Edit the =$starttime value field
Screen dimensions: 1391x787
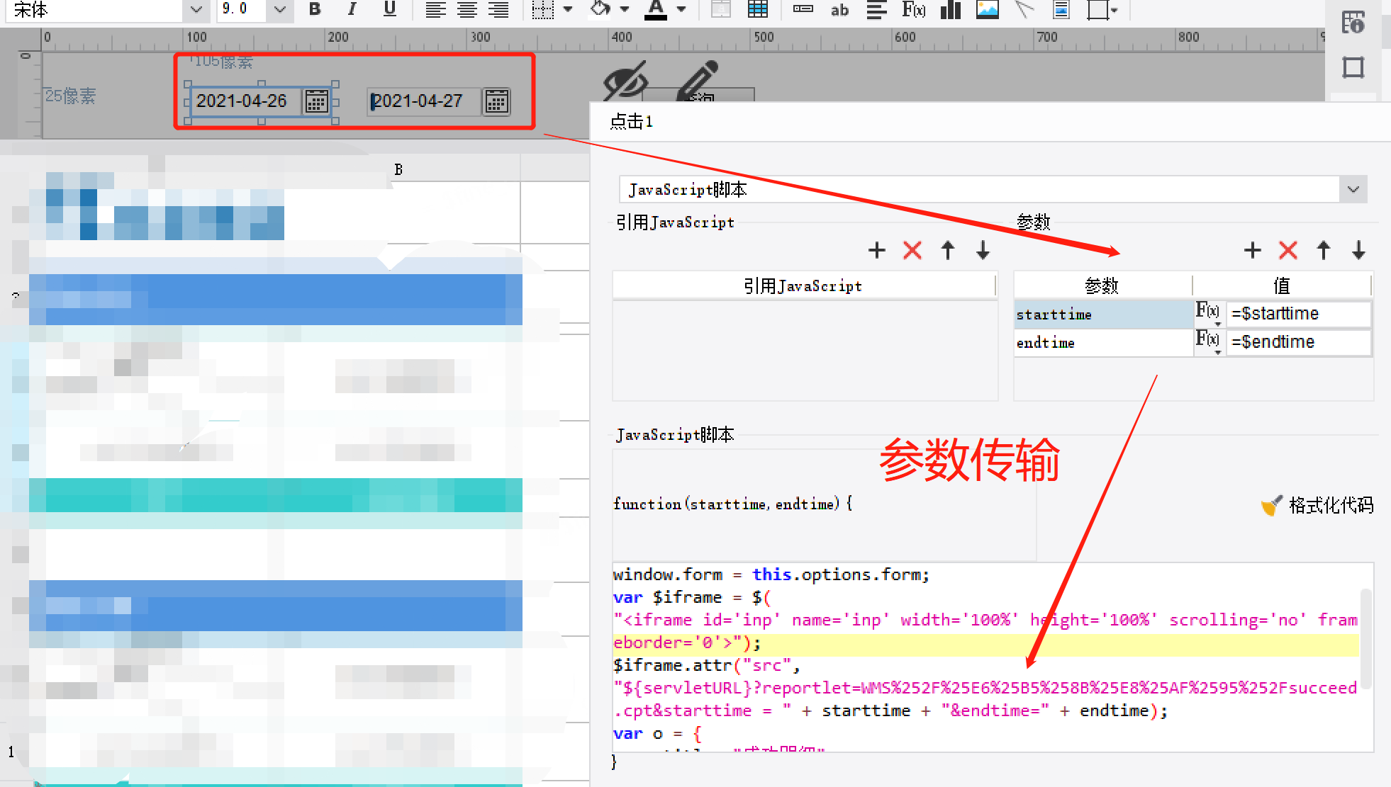point(1298,314)
